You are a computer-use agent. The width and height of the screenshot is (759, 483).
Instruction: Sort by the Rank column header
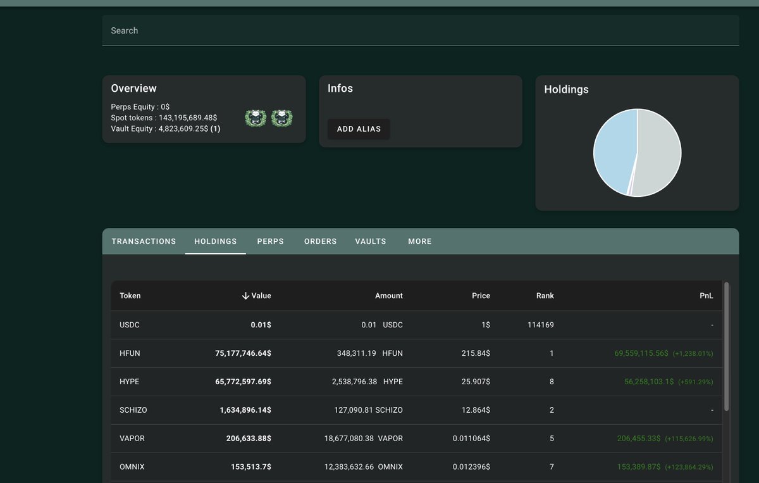pos(545,296)
